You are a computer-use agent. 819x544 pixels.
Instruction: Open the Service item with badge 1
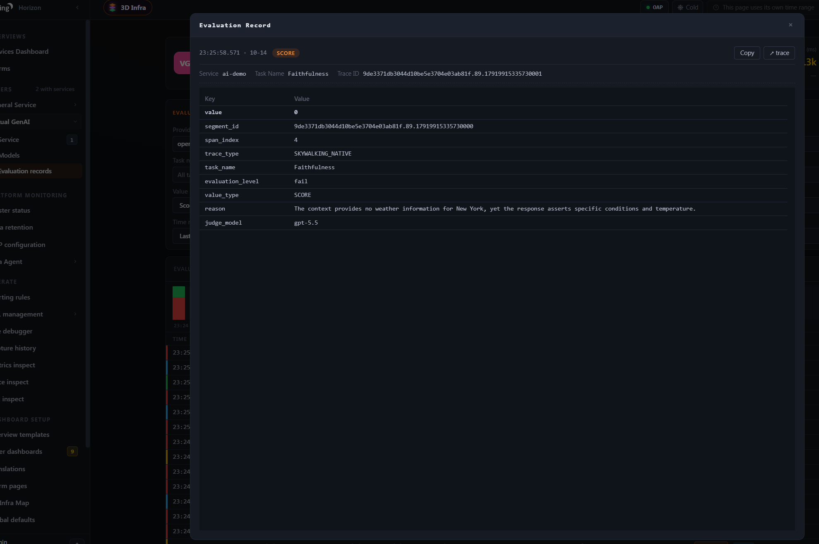pyautogui.click(x=39, y=140)
